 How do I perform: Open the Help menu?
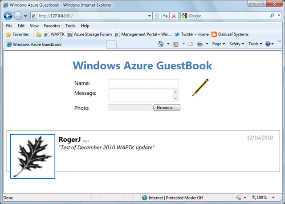coord(85,26)
